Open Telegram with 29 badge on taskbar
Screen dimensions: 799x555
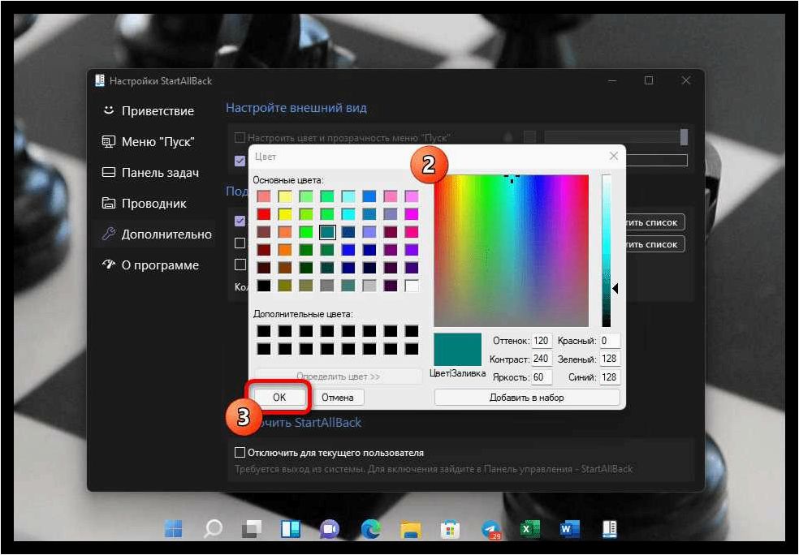point(490,530)
